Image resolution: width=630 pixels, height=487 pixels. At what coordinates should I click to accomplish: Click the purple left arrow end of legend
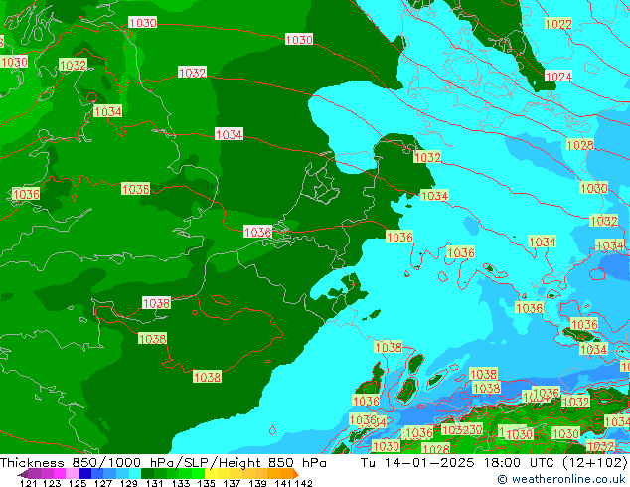click(x=22, y=474)
